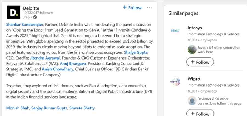
Task: Click Ravinder's connection avatar under Wipro
Action: click(192, 101)
